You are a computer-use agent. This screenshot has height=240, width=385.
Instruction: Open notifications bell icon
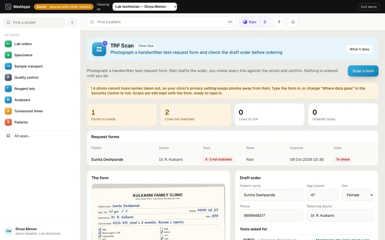click(293, 22)
